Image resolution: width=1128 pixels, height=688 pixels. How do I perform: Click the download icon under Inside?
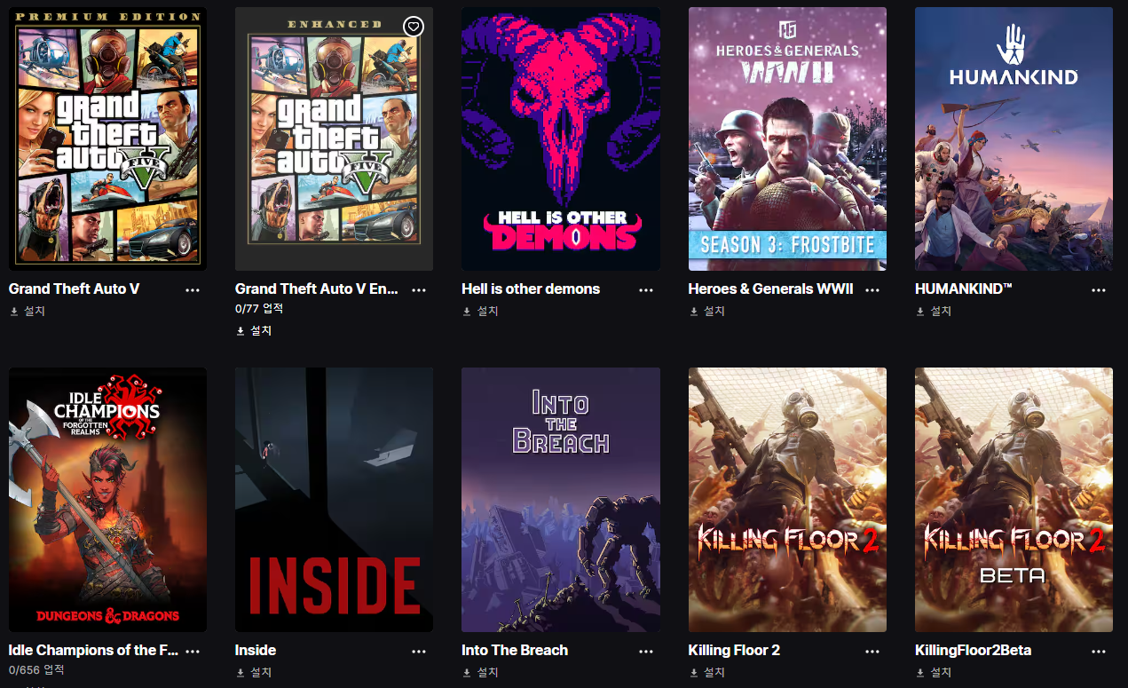coord(241,673)
